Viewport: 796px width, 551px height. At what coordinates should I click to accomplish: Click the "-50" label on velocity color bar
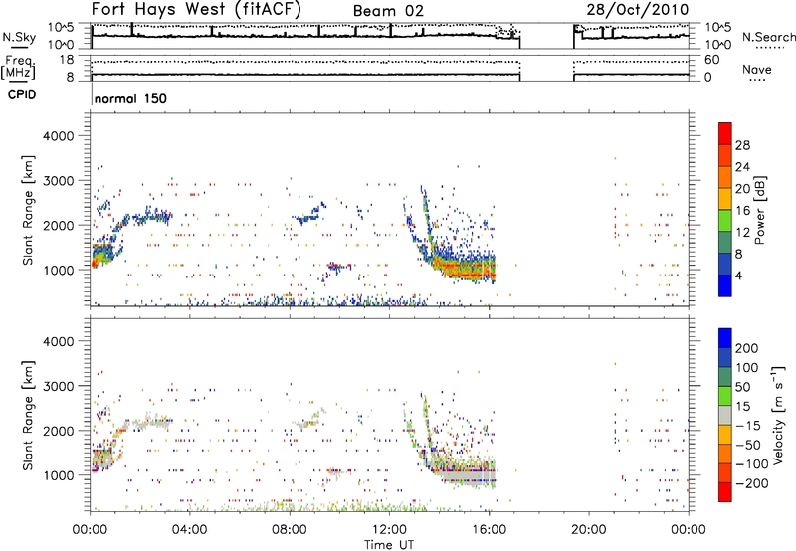point(747,446)
